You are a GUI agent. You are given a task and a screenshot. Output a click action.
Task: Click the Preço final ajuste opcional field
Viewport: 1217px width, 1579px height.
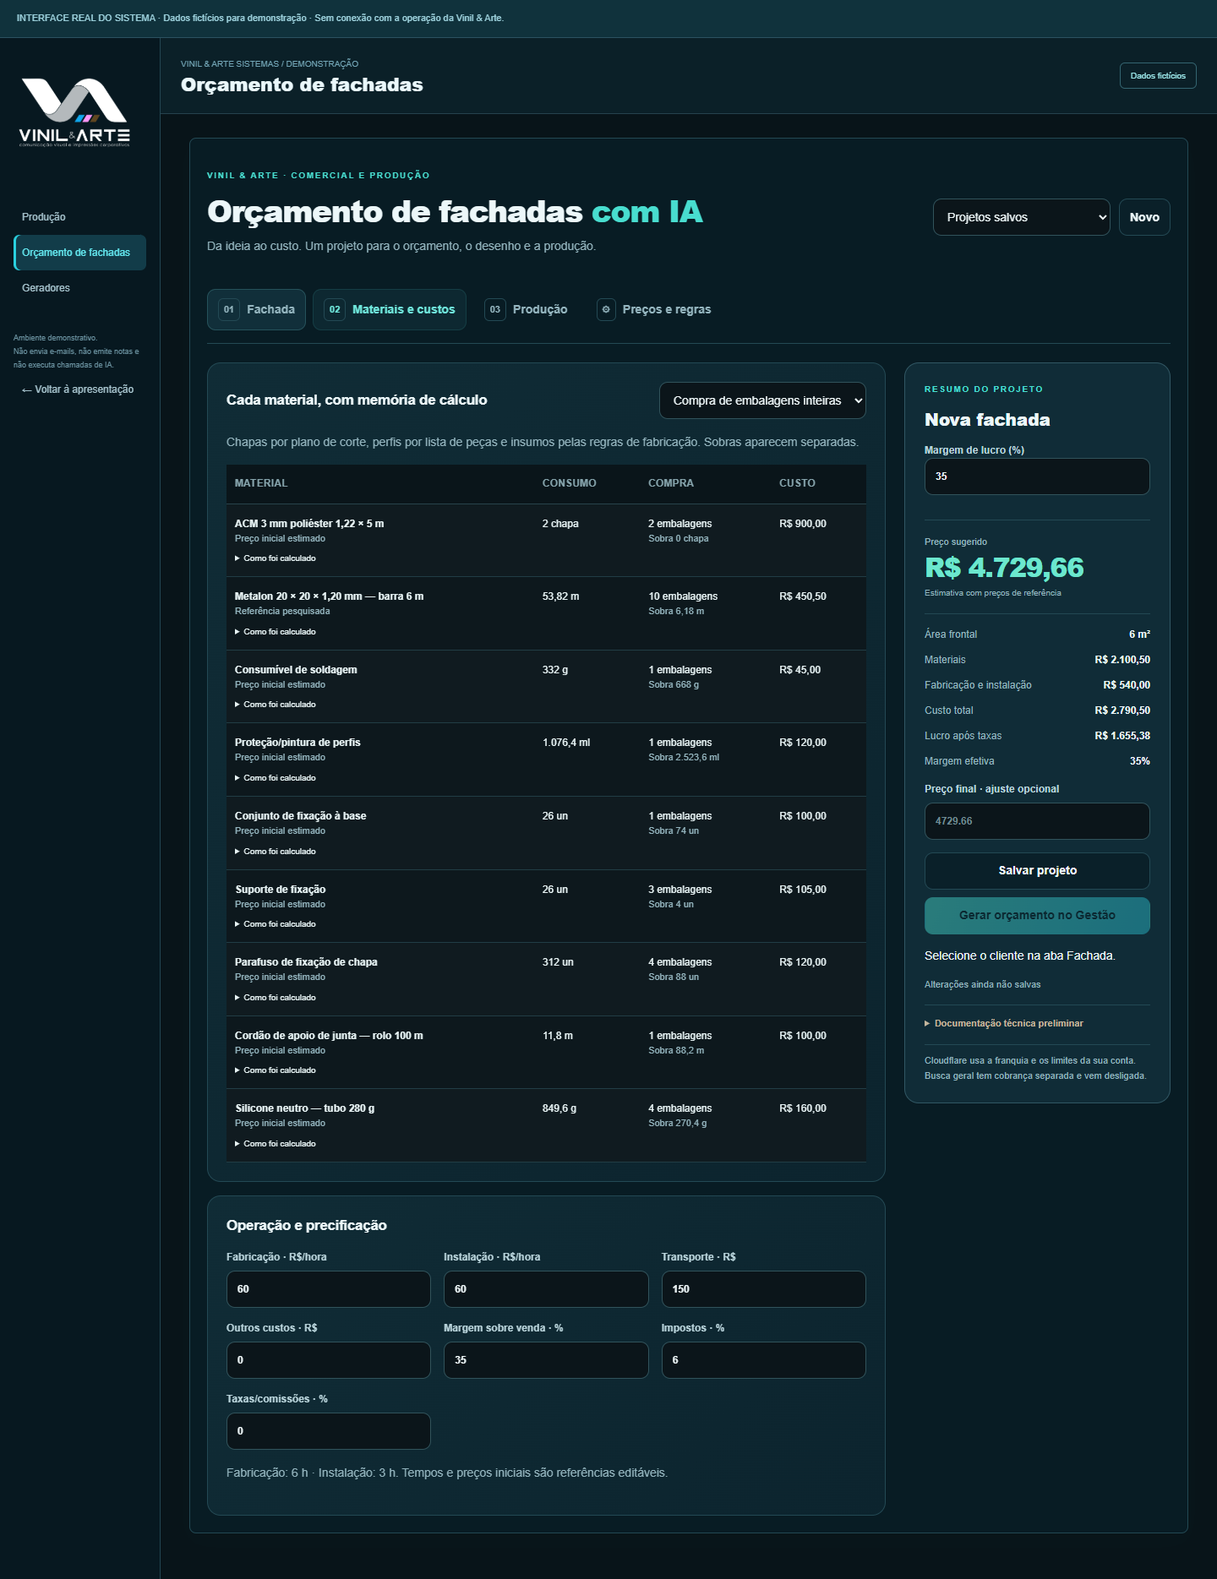(x=1037, y=821)
